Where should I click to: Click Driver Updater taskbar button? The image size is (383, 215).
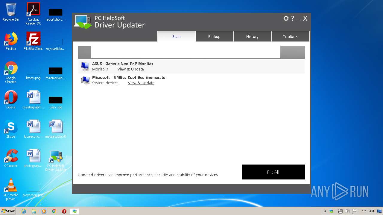pyautogui.click(x=75, y=211)
